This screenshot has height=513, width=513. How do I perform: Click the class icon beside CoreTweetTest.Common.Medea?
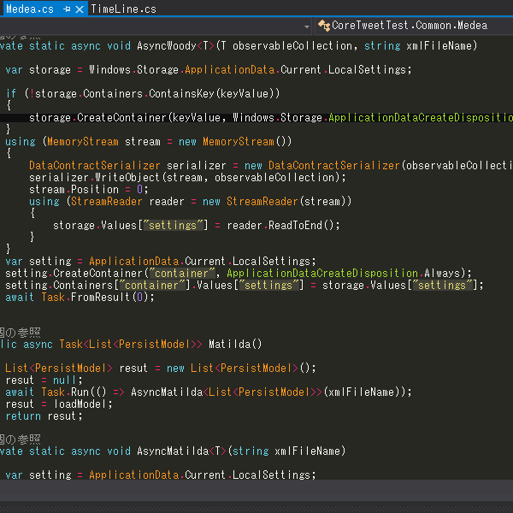pos(323,26)
